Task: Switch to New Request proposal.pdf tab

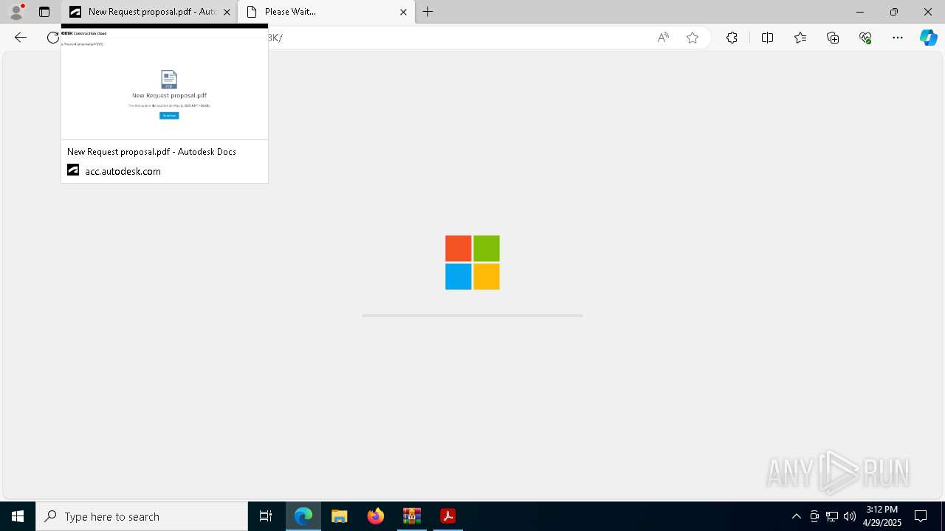Action: [149, 12]
